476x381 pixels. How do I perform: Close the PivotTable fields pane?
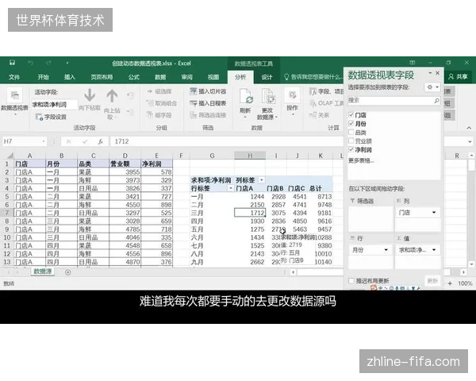437,73
